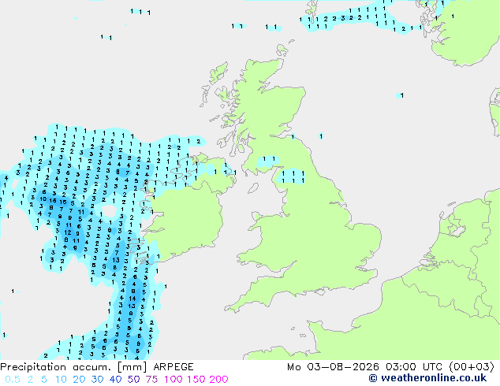Select the 10 value in the legend scale
The height and width of the screenshot is (386, 500).
[x=61, y=380]
